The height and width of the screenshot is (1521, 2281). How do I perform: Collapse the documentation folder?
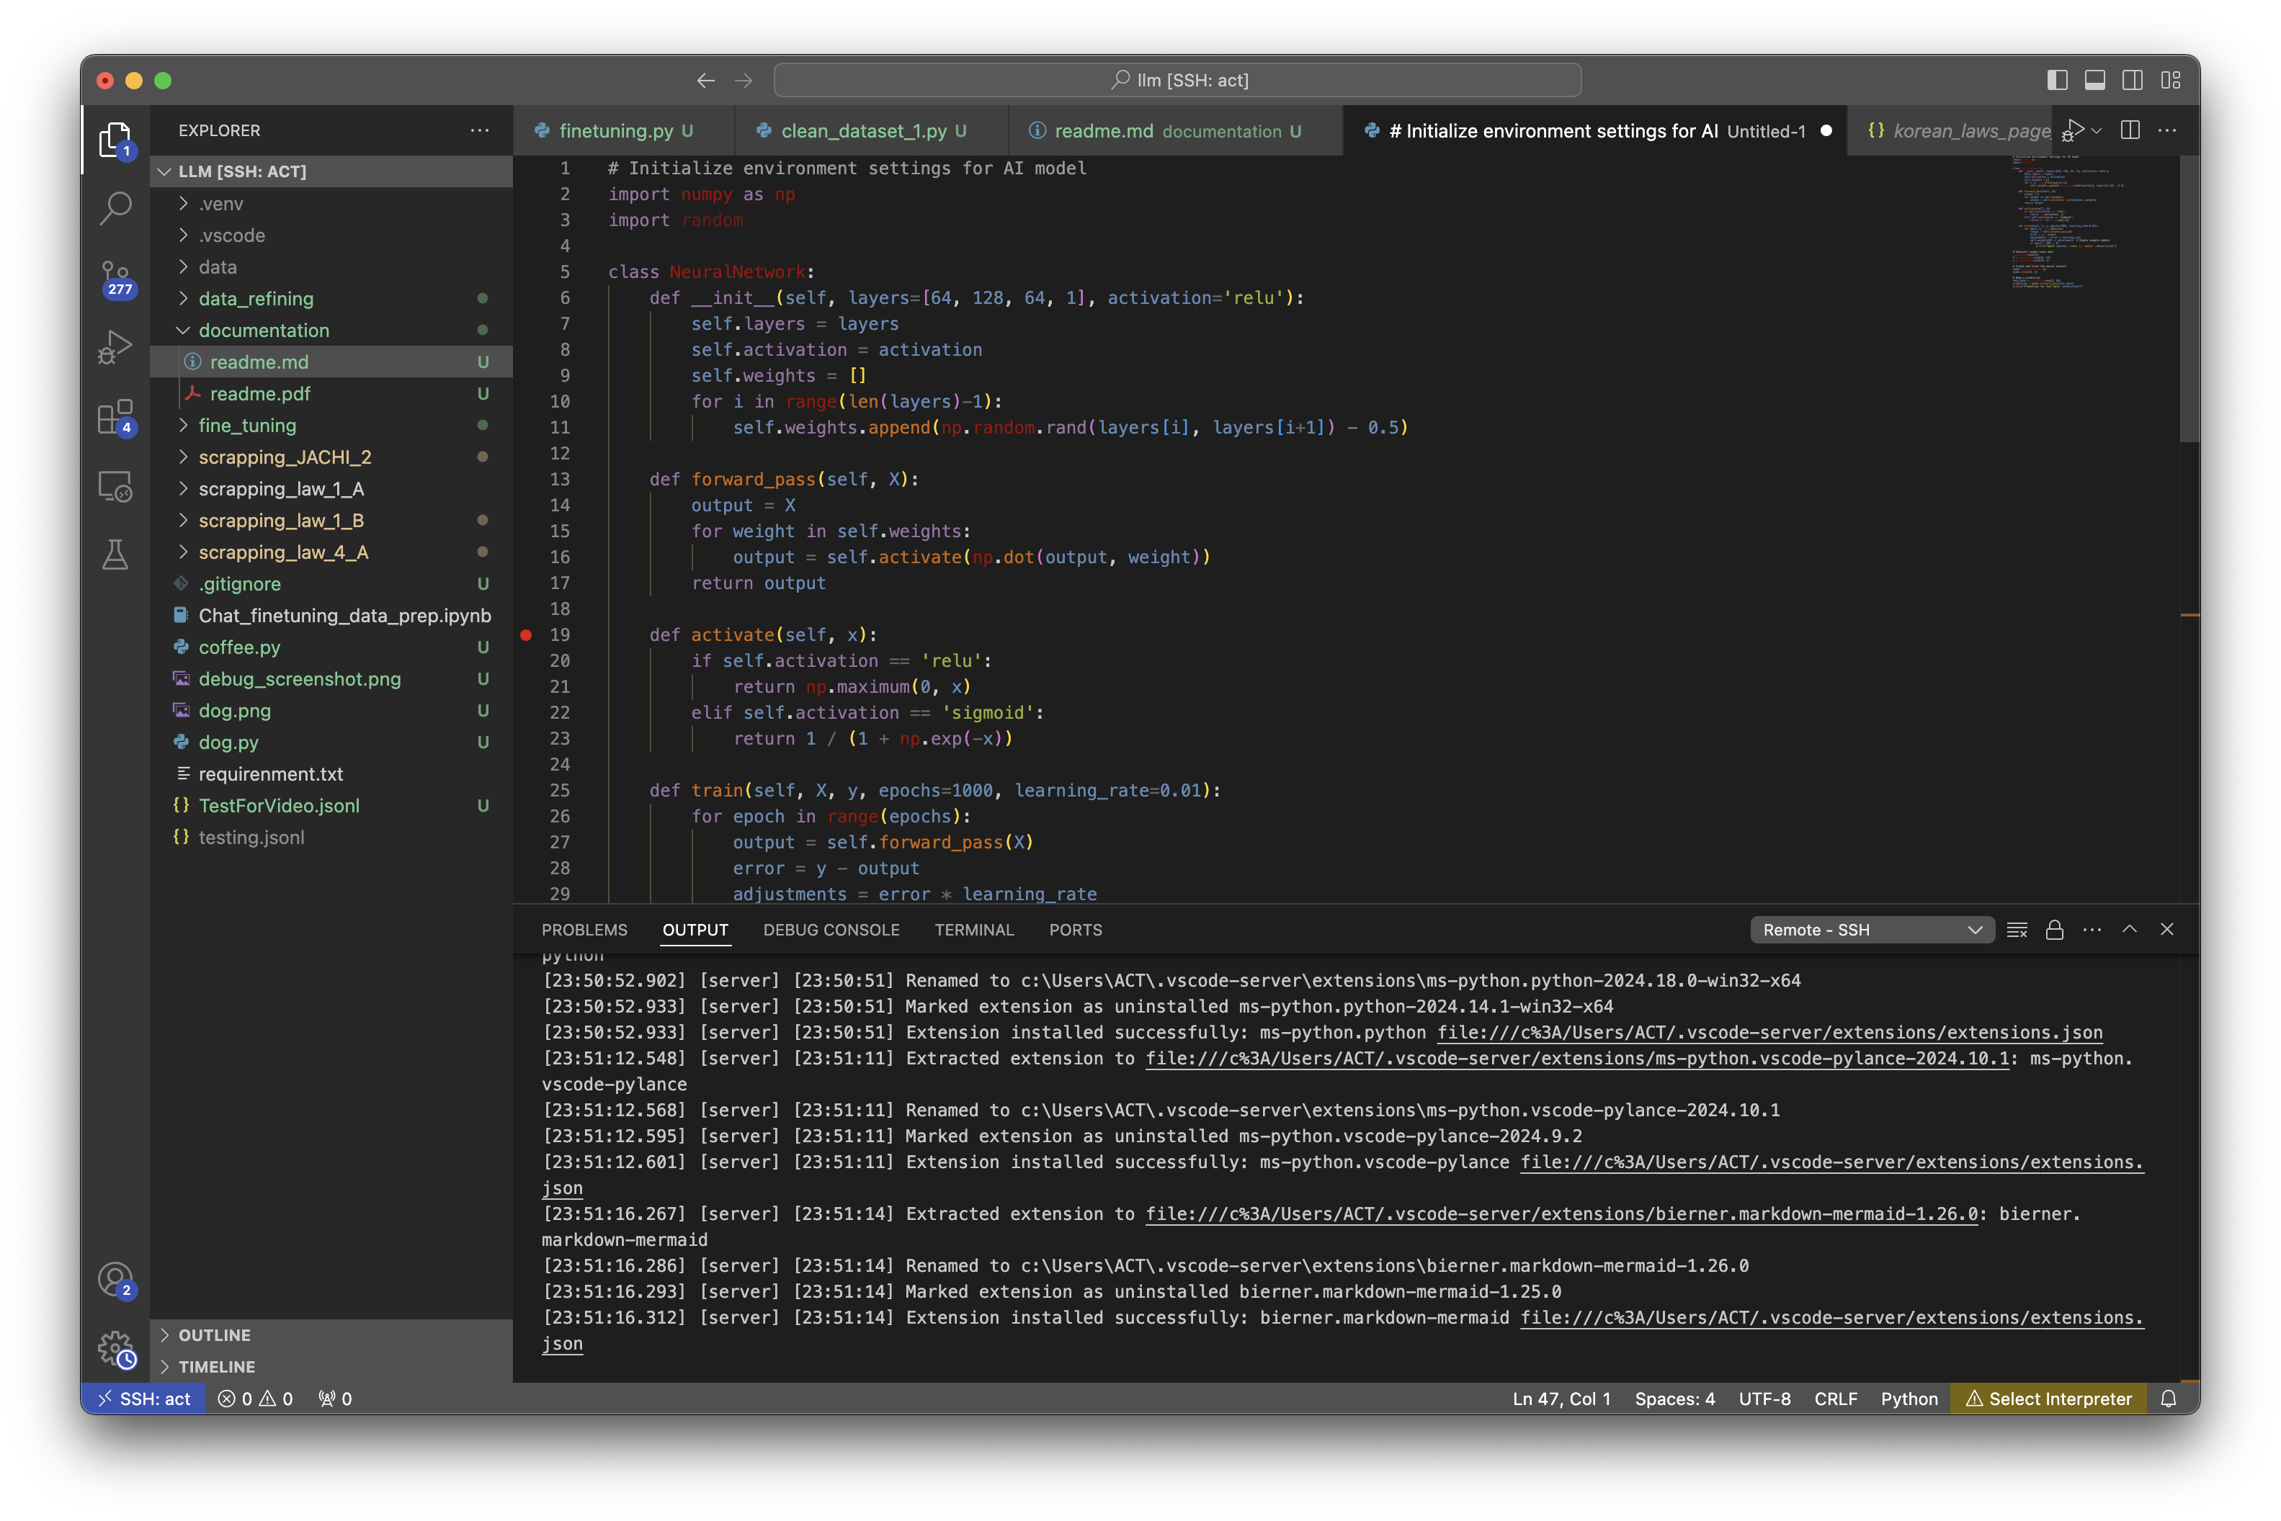point(331,330)
